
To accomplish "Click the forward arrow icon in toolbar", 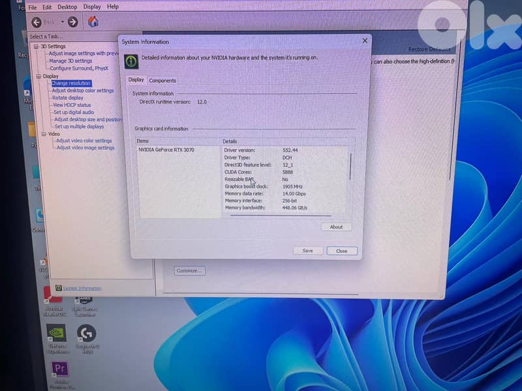I will point(72,22).
